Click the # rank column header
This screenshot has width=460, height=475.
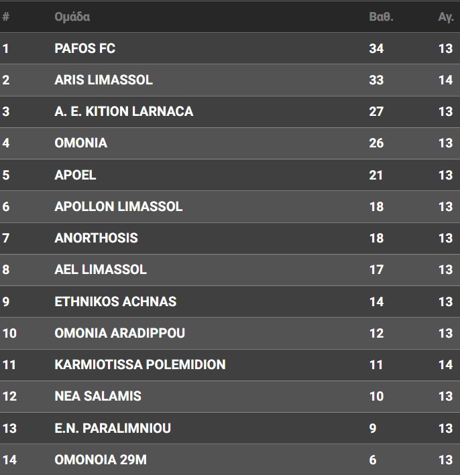5,17
